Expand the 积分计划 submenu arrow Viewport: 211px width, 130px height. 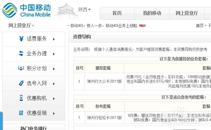54,69
